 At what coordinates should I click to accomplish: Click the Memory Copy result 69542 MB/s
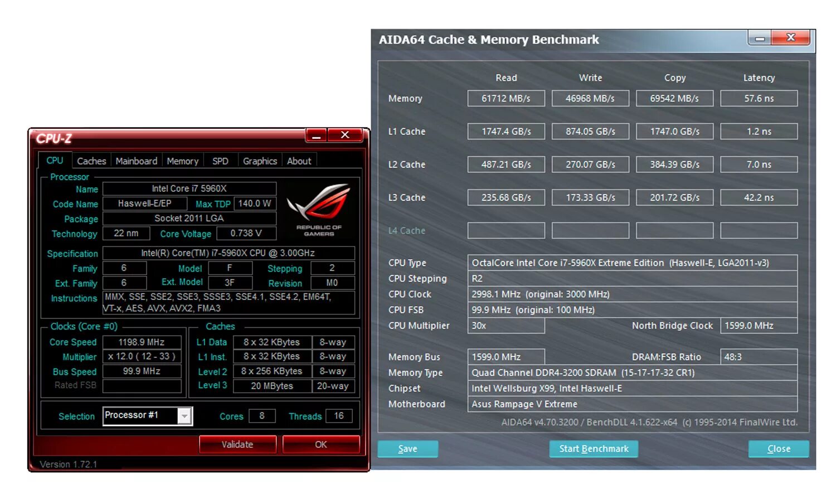tap(674, 99)
